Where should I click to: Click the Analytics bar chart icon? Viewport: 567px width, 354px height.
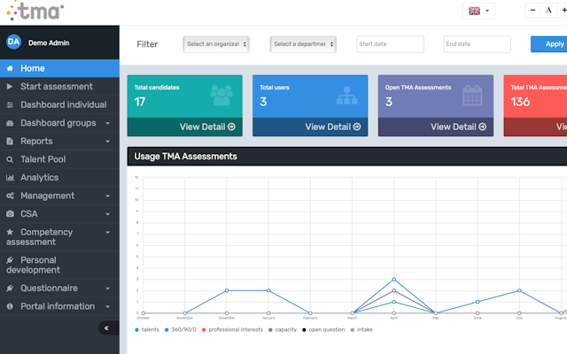coord(10,178)
